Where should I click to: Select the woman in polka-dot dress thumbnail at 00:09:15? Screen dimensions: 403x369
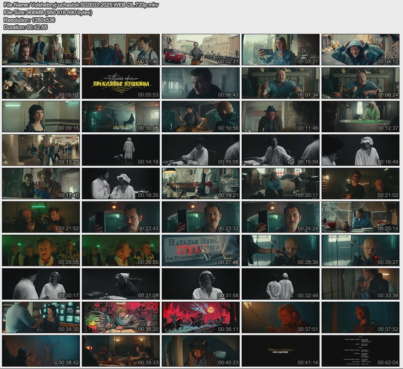click(x=41, y=117)
